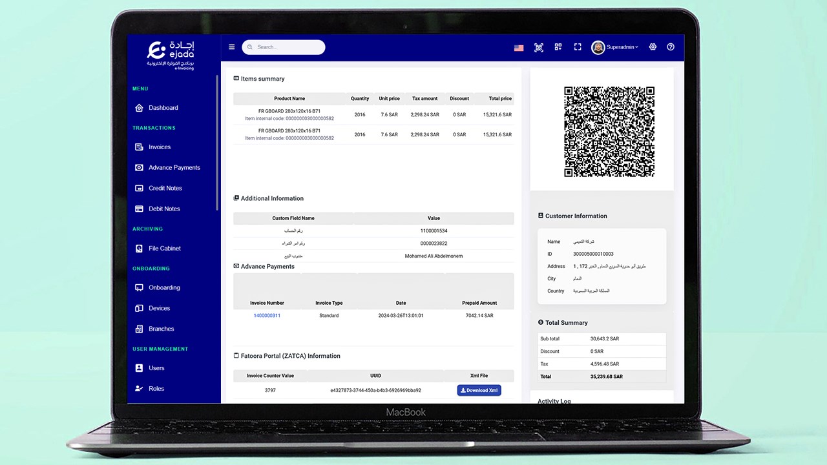Image resolution: width=827 pixels, height=465 pixels.
Task: Click the help question mark icon
Action: click(x=670, y=46)
